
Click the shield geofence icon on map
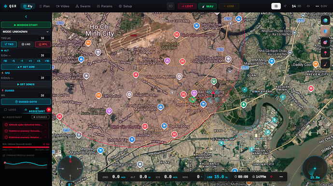(325, 32)
